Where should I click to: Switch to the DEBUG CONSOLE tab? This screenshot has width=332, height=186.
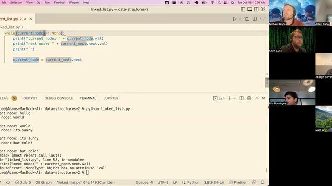click(x=59, y=98)
